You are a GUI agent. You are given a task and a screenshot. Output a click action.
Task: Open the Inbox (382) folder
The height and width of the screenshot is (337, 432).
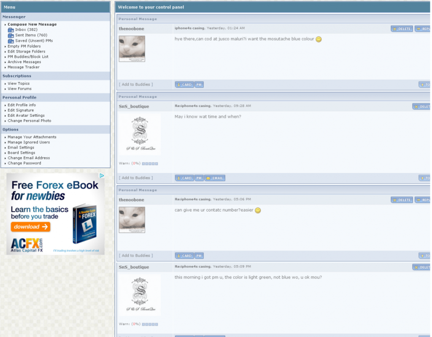pyautogui.click(x=26, y=30)
